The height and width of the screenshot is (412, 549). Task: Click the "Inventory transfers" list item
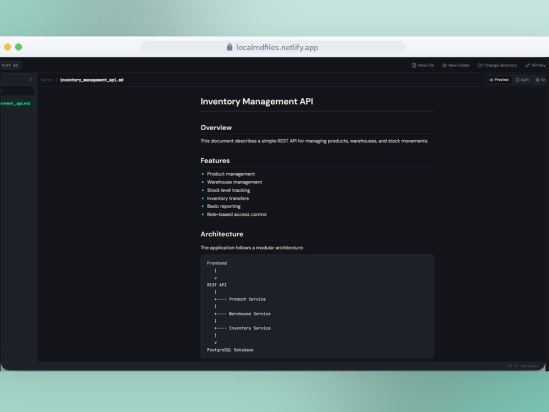228,198
